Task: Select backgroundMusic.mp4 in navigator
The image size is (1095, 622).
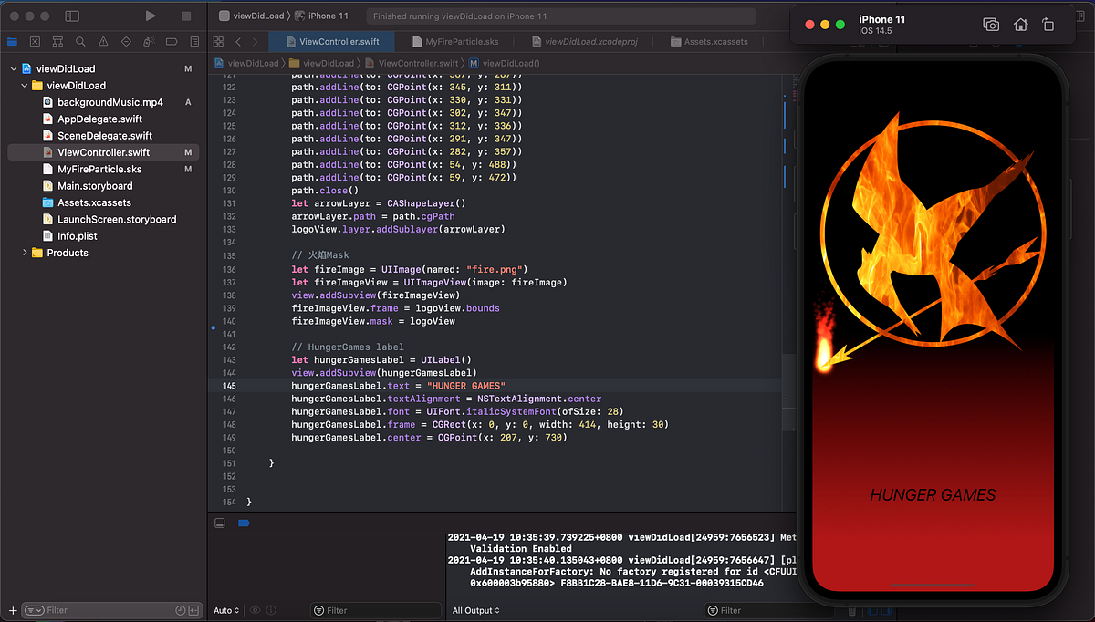Action: 105,102
